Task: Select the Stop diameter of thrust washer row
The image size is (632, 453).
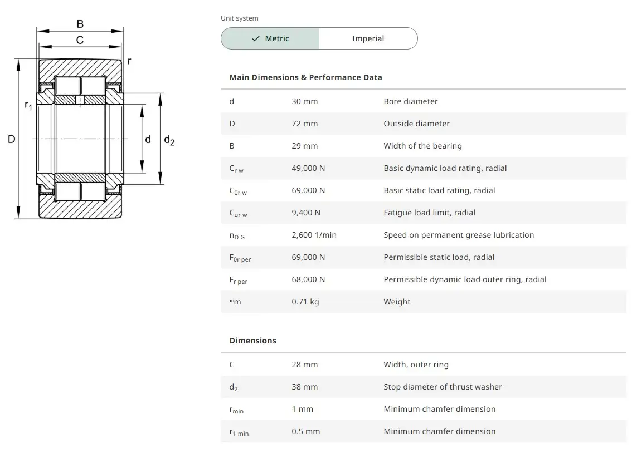Action: (423, 387)
